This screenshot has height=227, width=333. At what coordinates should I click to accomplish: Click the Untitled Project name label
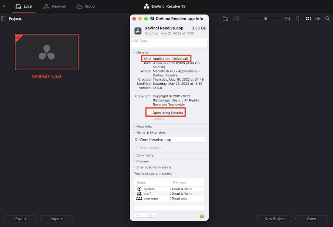[47, 76]
